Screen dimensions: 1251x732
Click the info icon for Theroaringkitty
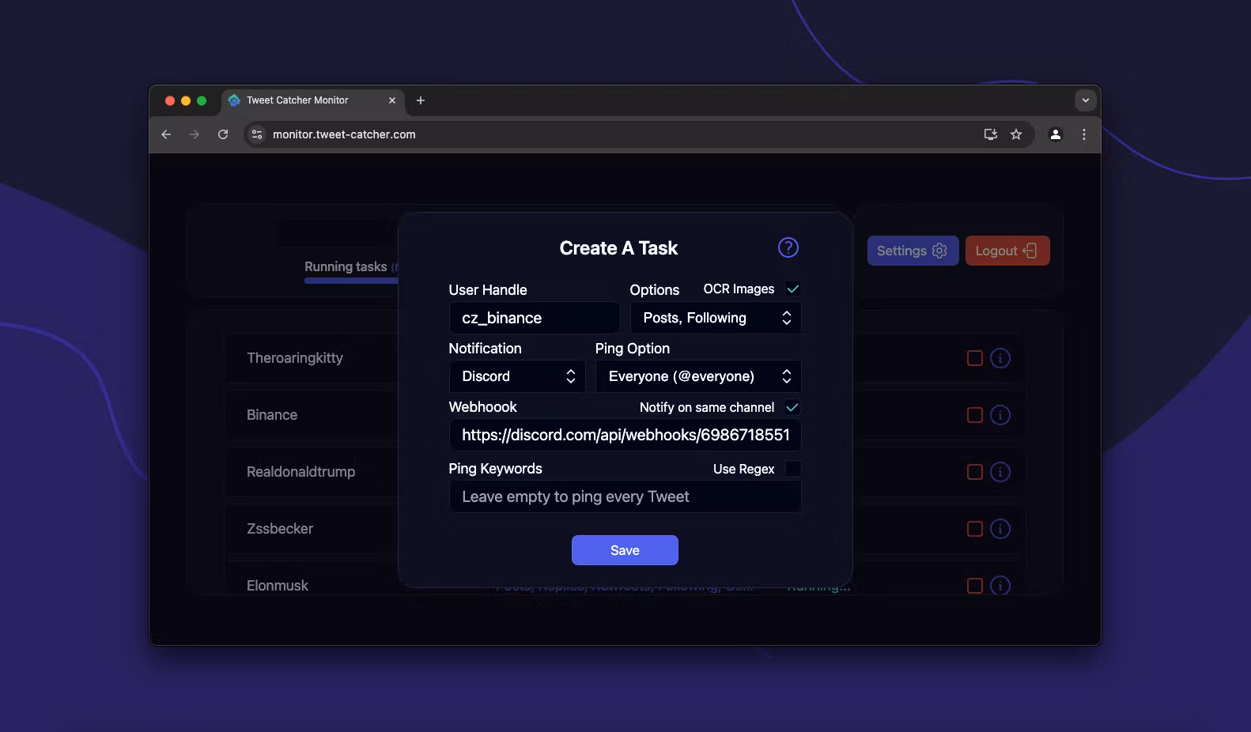click(1000, 358)
